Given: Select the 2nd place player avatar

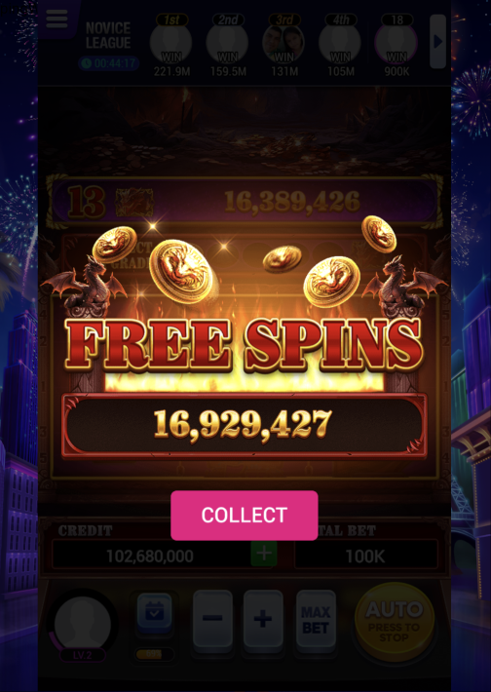Looking at the screenshot, I should (228, 44).
